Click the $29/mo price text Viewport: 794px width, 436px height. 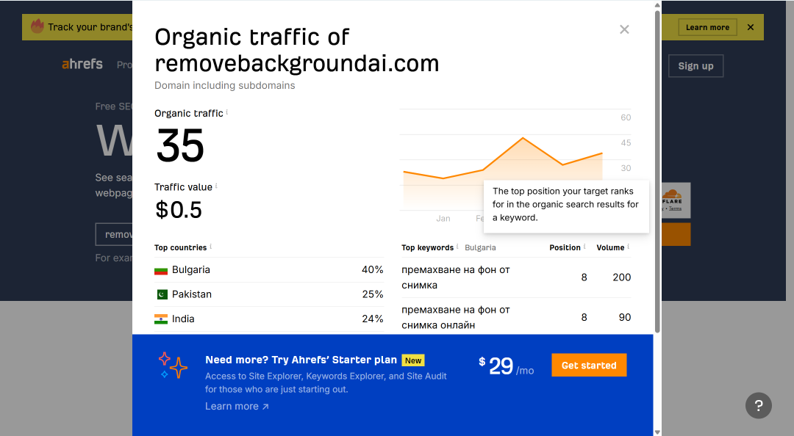tap(507, 366)
